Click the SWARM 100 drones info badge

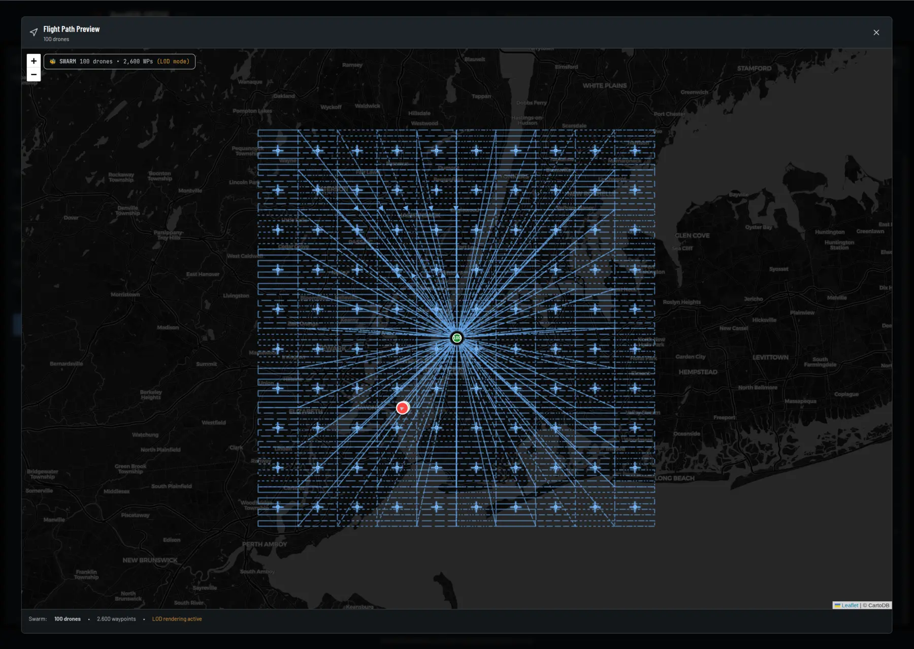[119, 61]
